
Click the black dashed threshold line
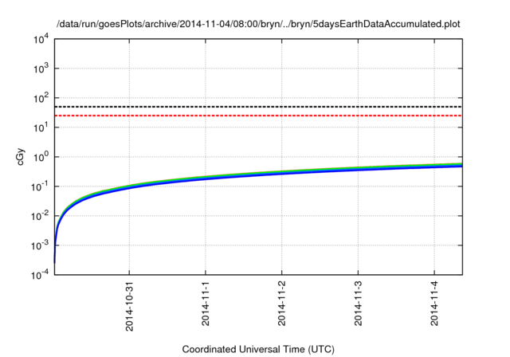tap(258, 107)
